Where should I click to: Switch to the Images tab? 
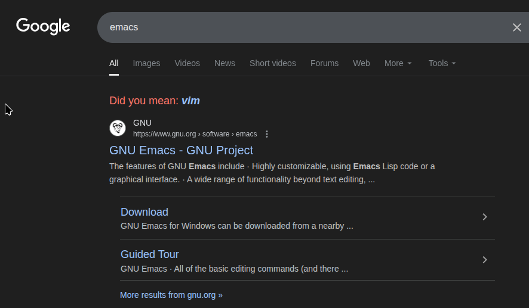coord(146,63)
